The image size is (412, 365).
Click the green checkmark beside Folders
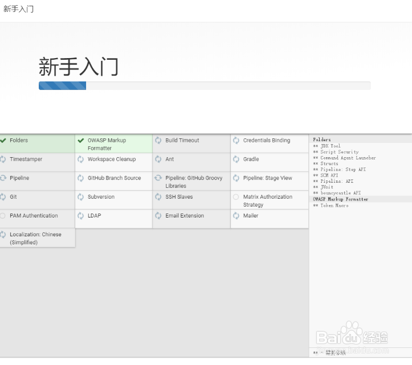click(3, 141)
